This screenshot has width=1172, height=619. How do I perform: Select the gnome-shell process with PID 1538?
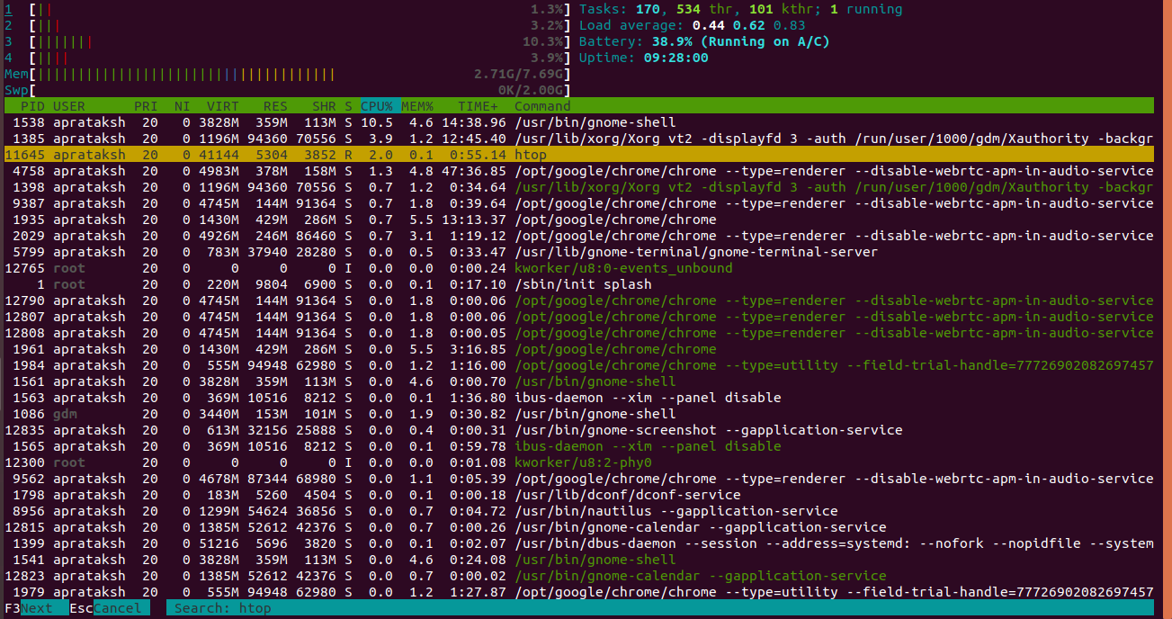pyautogui.click(x=360, y=121)
